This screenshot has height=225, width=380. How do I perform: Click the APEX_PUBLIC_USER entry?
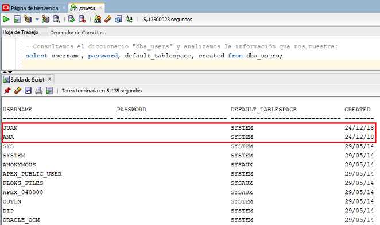coord(32,174)
